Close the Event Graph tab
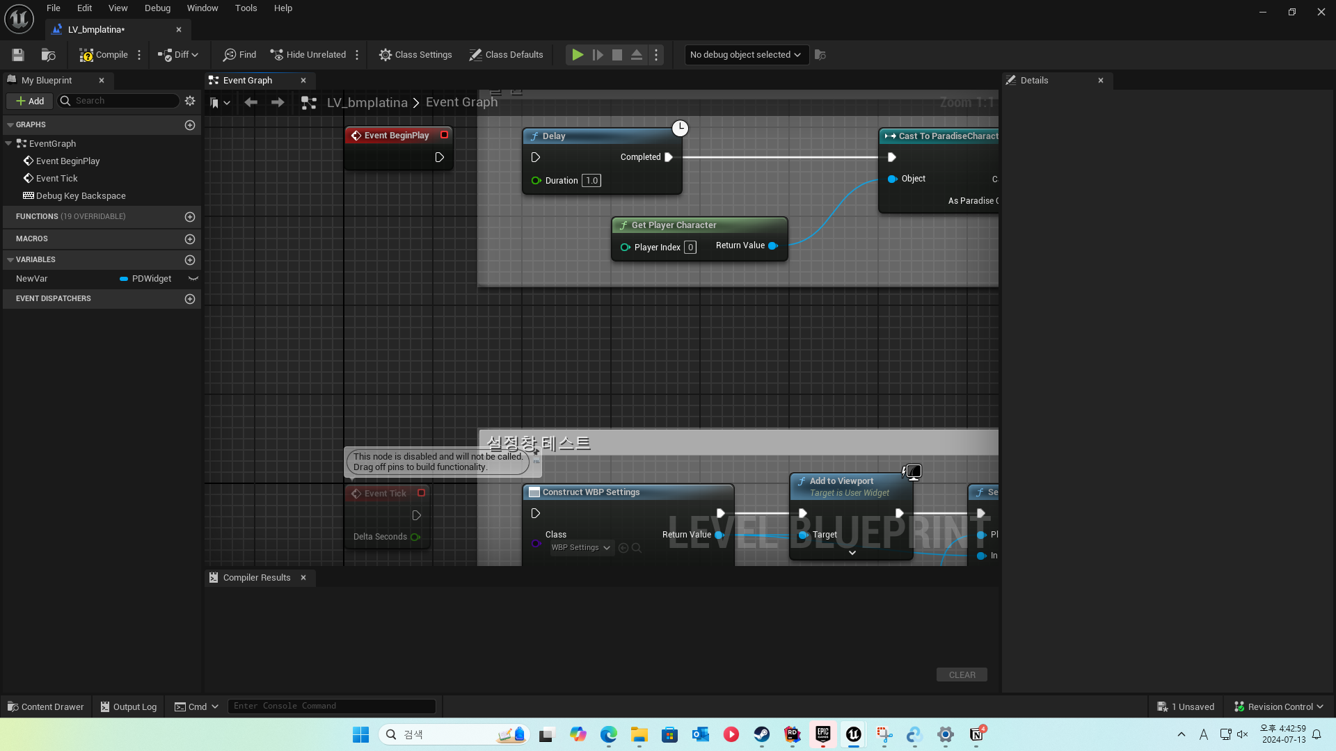 303,81
